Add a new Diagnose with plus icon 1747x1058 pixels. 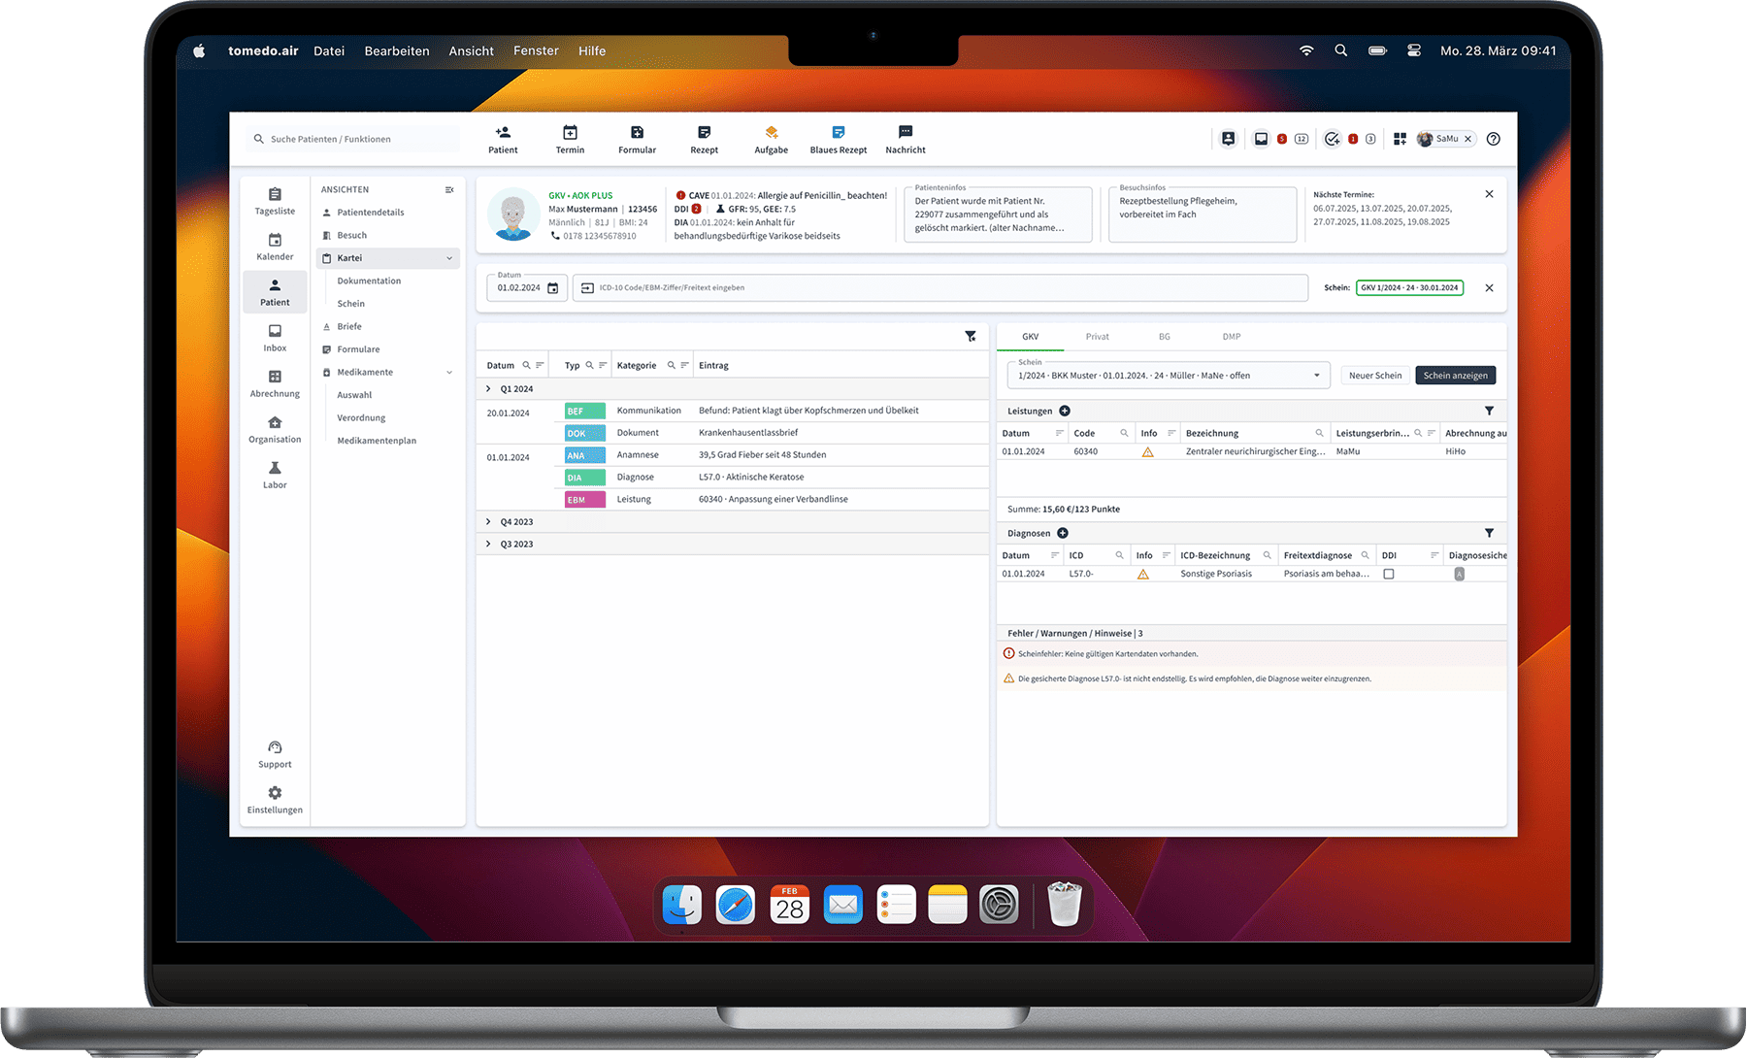pyautogui.click(x=1063, y=533)
